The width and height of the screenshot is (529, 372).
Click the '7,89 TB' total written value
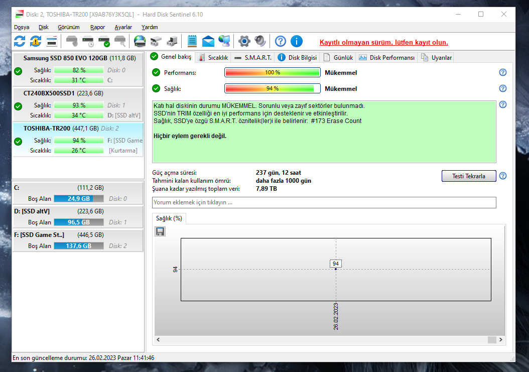[x=266, y=189]
